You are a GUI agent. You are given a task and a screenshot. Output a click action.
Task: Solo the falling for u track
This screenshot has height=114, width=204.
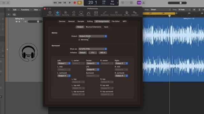coord(19,22)
